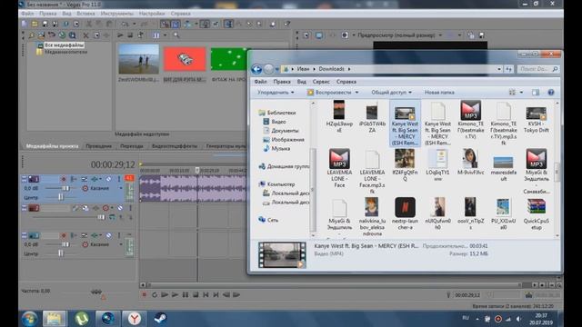
Task: Click New folder button in Explorer
Action: (x=439, y=93)
